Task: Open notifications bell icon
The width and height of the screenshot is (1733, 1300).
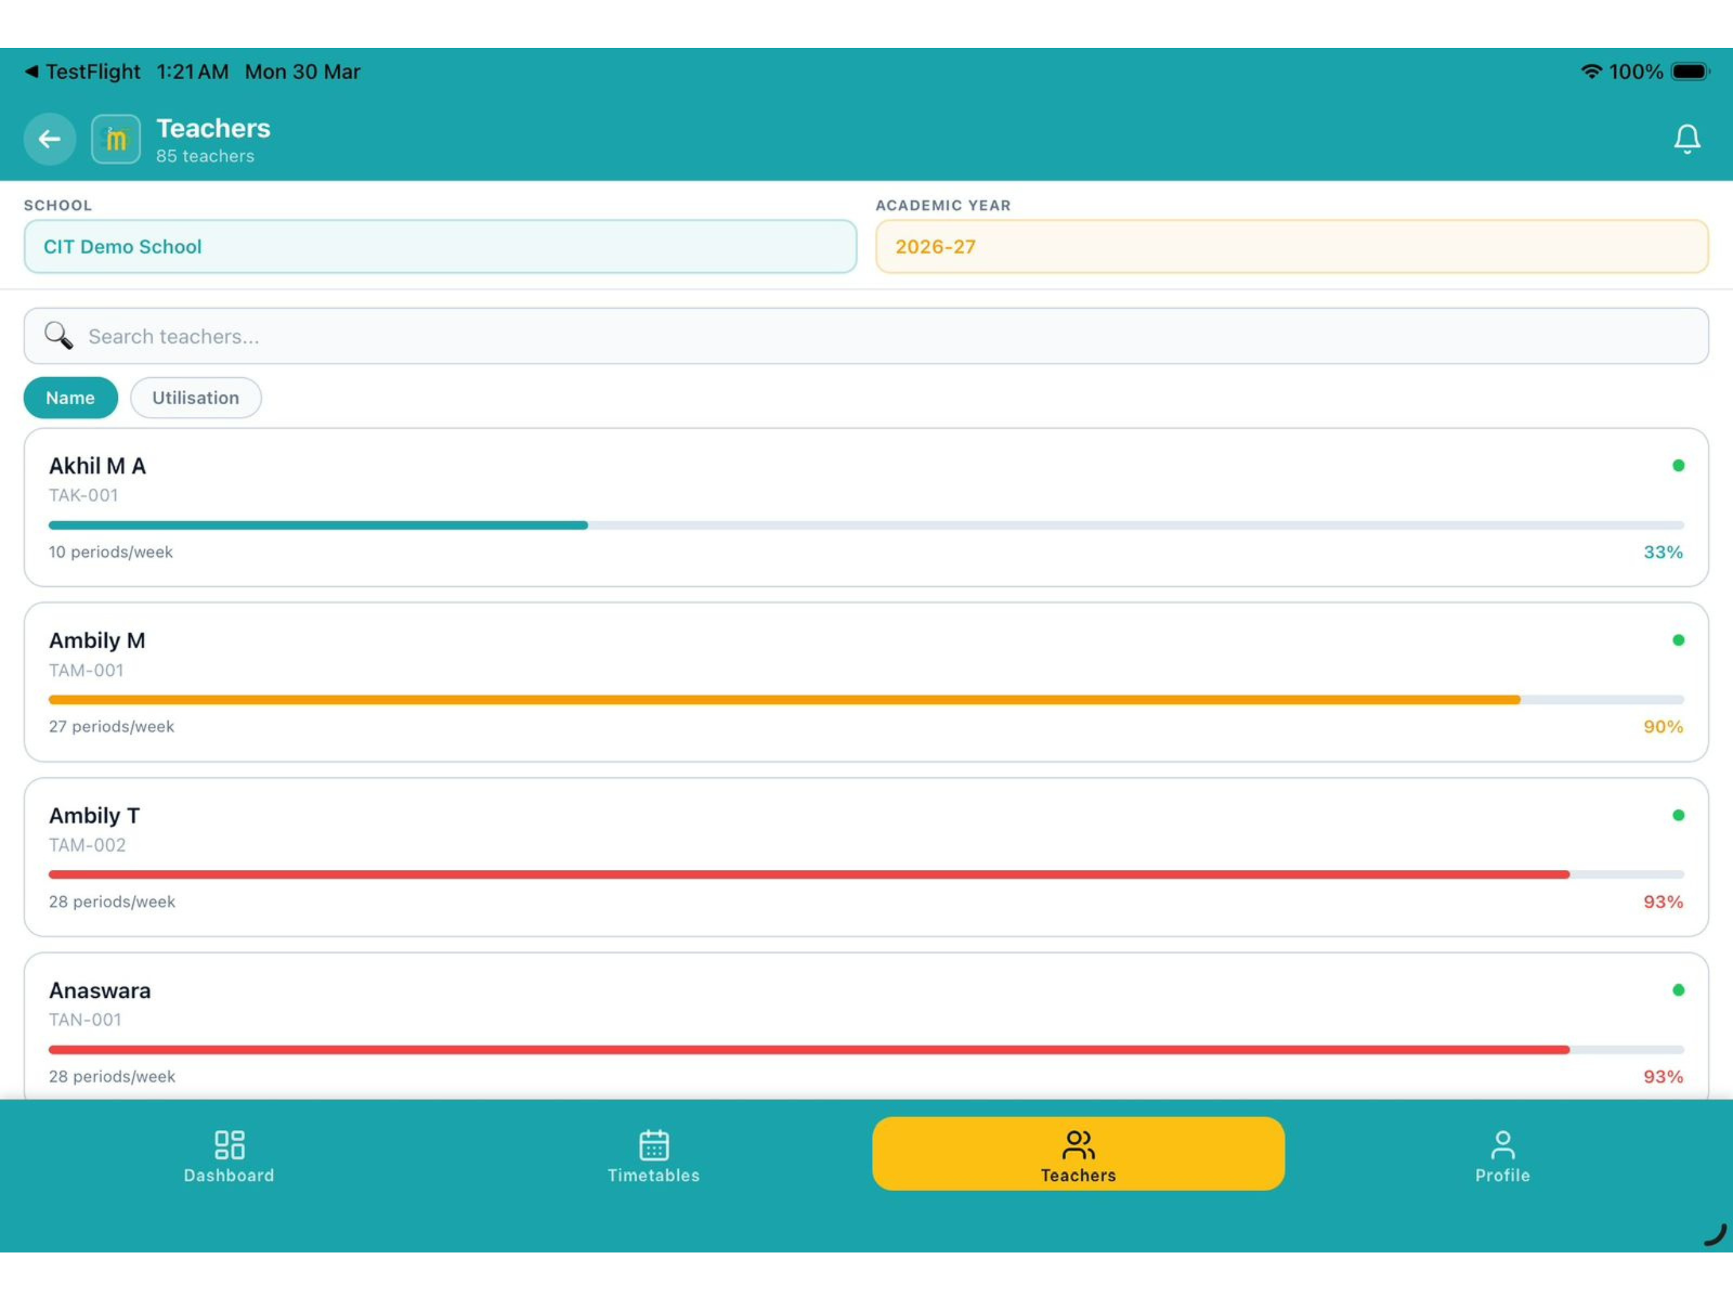Action: 1687,139
